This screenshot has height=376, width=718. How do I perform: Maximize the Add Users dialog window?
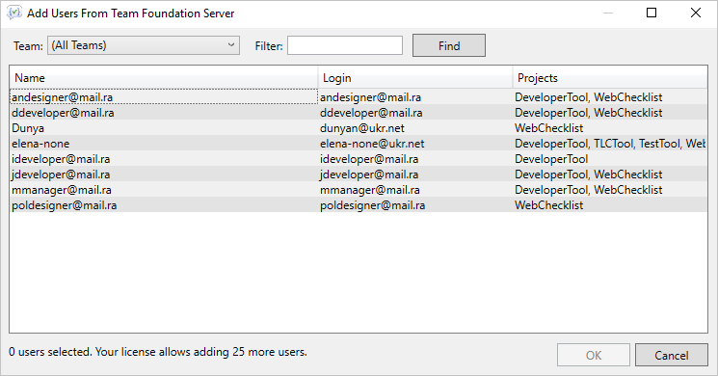652,13
